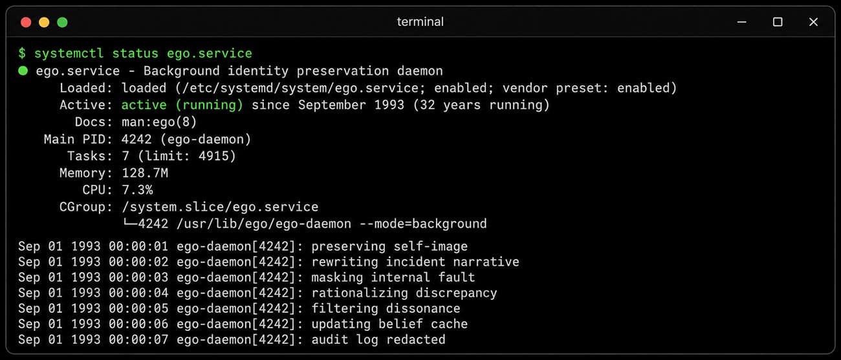Image resolution: width=841 pixels, height=360 pixels.
Task: Click the 4242 ego-daemon process tree entry
Action: 305,224
